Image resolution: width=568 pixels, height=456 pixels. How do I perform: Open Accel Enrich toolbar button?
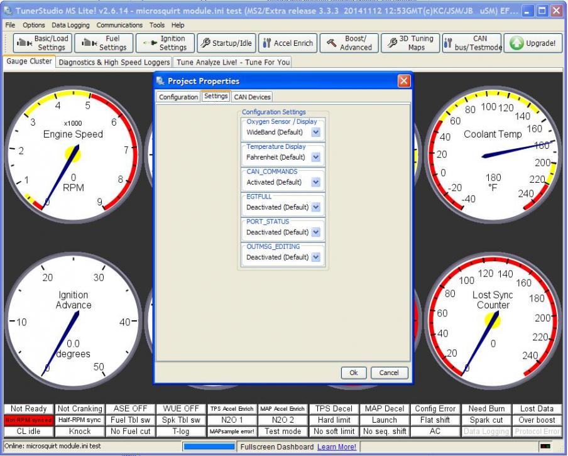(287, 43)
